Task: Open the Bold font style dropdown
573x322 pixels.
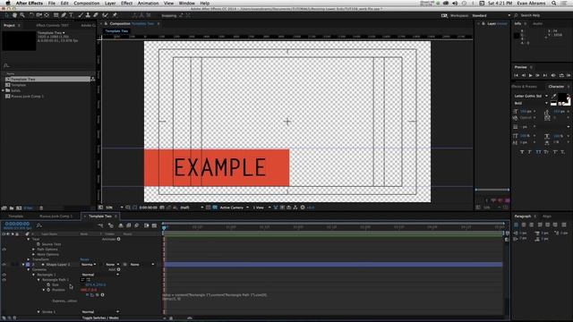Action: [x=531, y=104]
